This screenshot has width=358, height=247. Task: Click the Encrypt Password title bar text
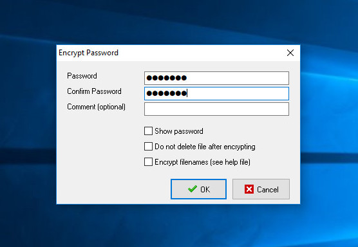pos(88,53)
